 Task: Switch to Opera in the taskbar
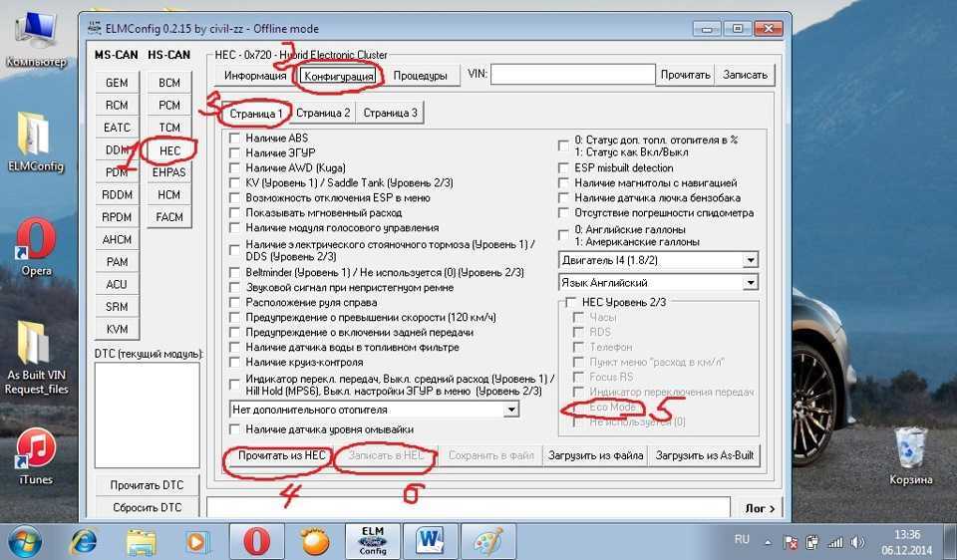tap(257, 542)
